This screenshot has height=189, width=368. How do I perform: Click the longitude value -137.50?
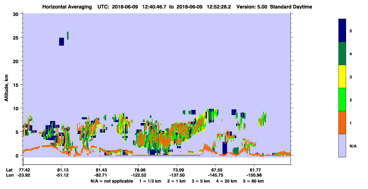click(x=177, y=175)
